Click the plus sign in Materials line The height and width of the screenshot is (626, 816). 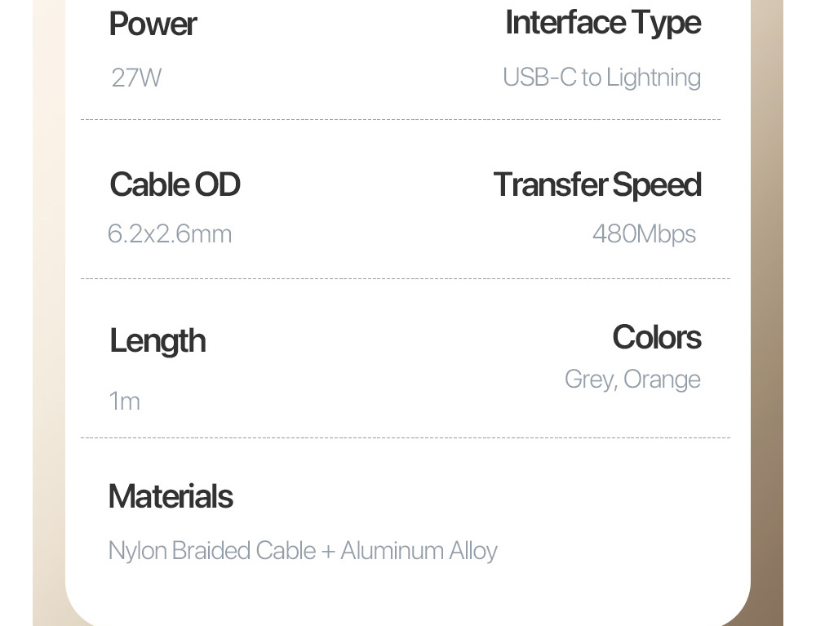click(328, 552)
